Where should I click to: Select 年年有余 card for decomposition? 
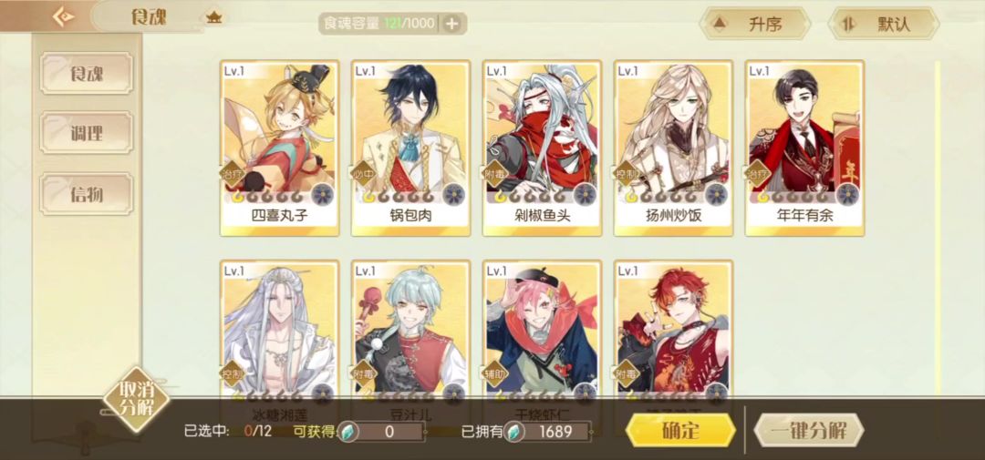(x=804, y=148)
